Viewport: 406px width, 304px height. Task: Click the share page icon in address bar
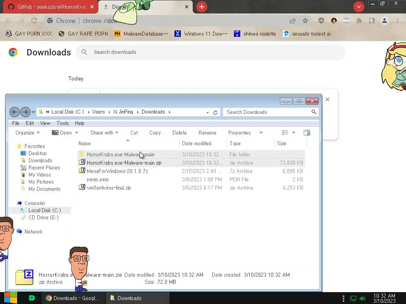(x=293, y=21)
